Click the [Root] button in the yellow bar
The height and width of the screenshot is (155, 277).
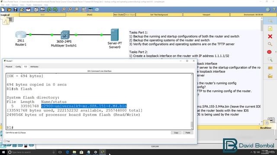(x=90, y=15)
